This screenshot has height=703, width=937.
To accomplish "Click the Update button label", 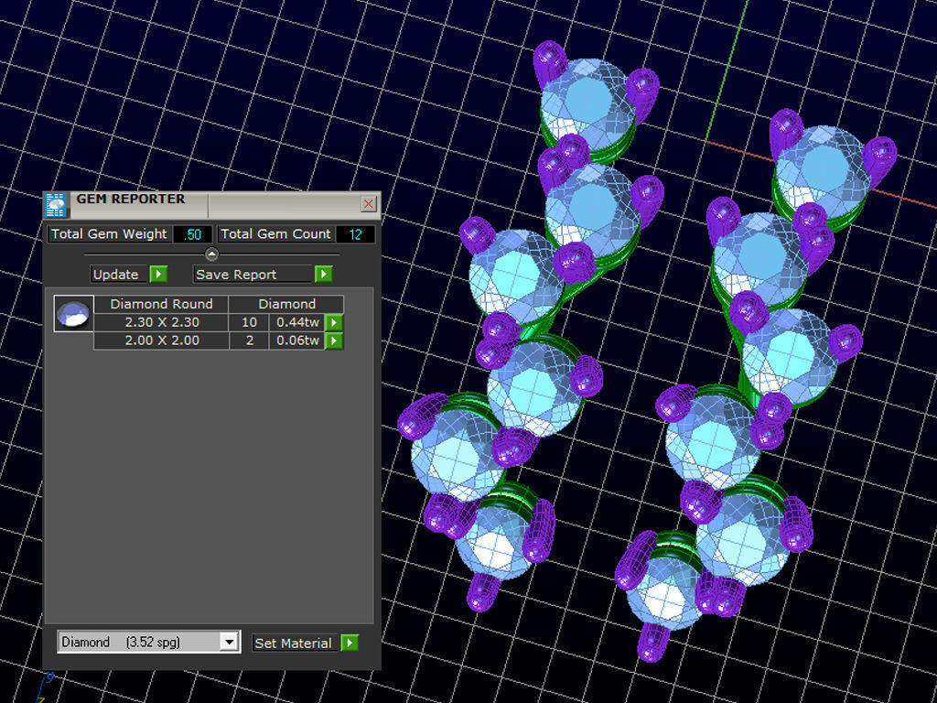I will pyautogui.click(x=116, y=275).
